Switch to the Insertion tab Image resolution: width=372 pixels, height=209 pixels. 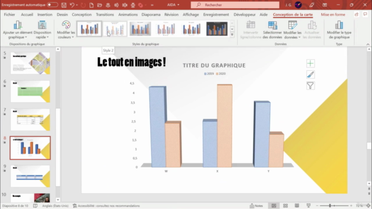tap(45, 15)
